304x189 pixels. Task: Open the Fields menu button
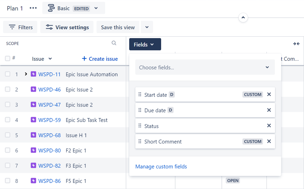point(145,45)
